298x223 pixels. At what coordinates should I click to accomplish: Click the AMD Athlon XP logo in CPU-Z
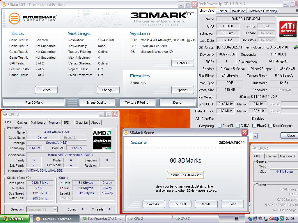coord(102,140)
